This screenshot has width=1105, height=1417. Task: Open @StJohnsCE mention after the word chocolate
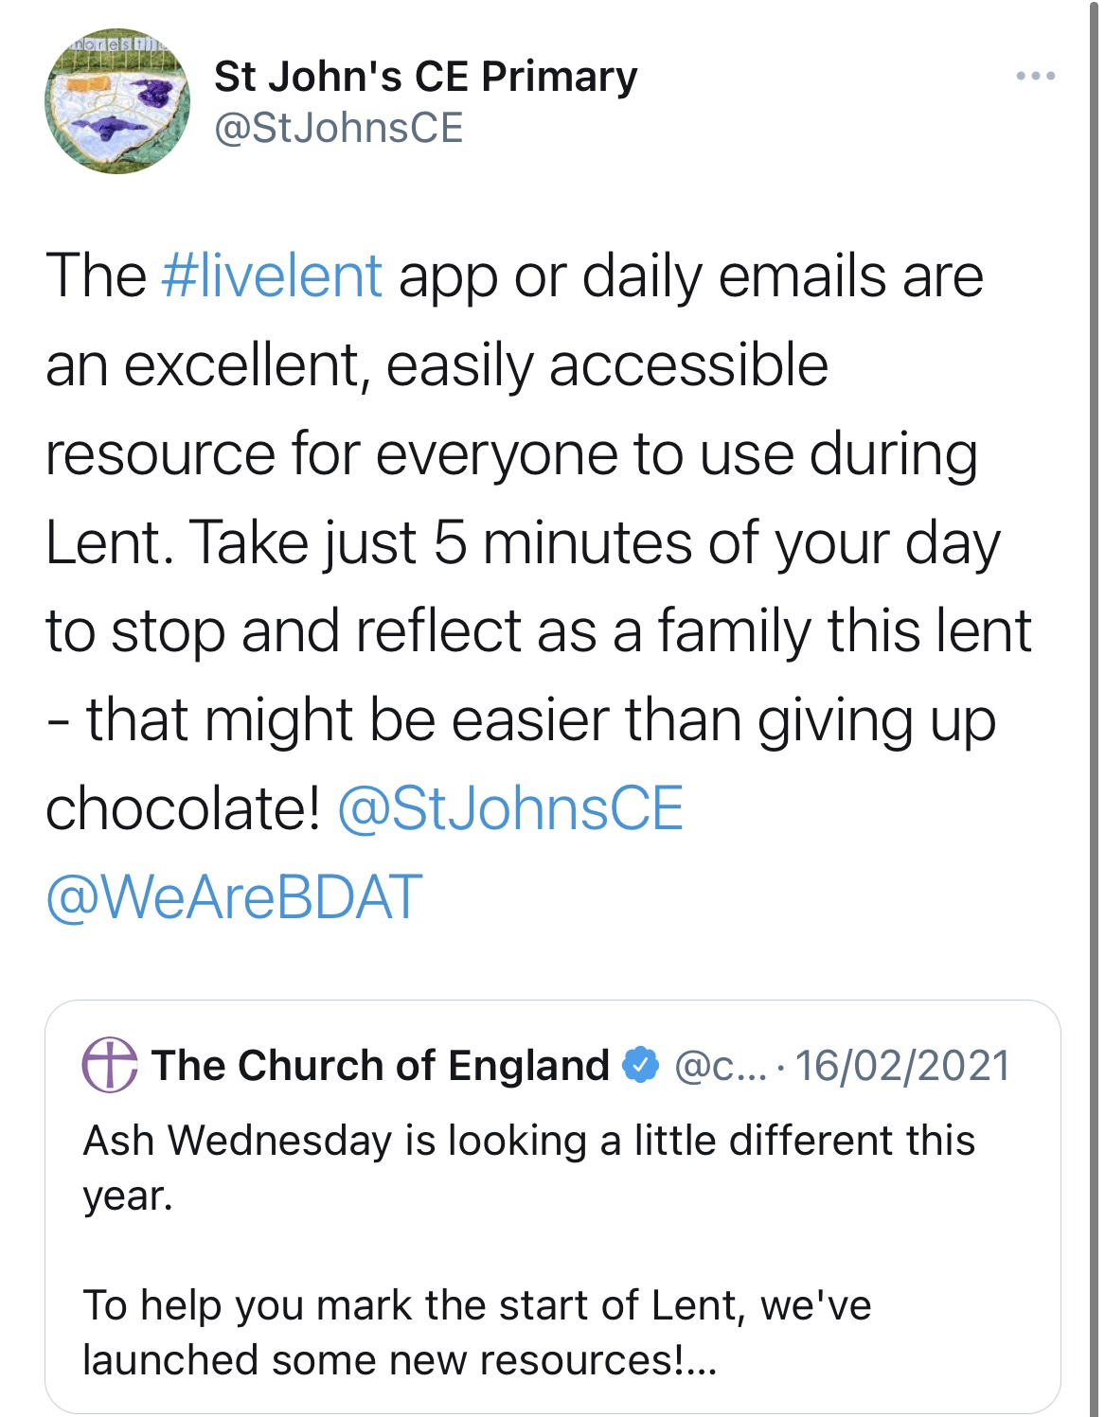(x=510, y=808)
